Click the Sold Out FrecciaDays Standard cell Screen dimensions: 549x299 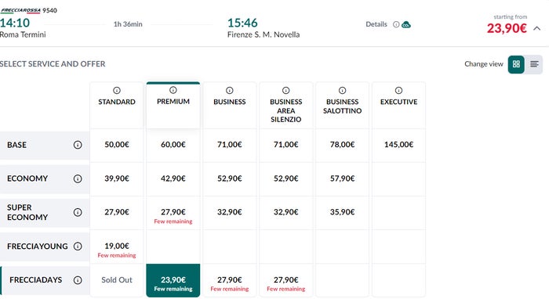tap(117, 280)
